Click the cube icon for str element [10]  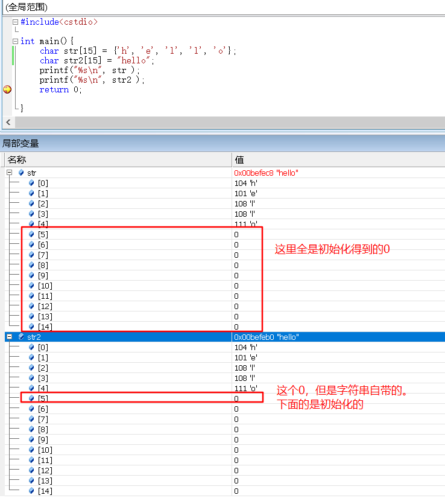coord(31,286)
